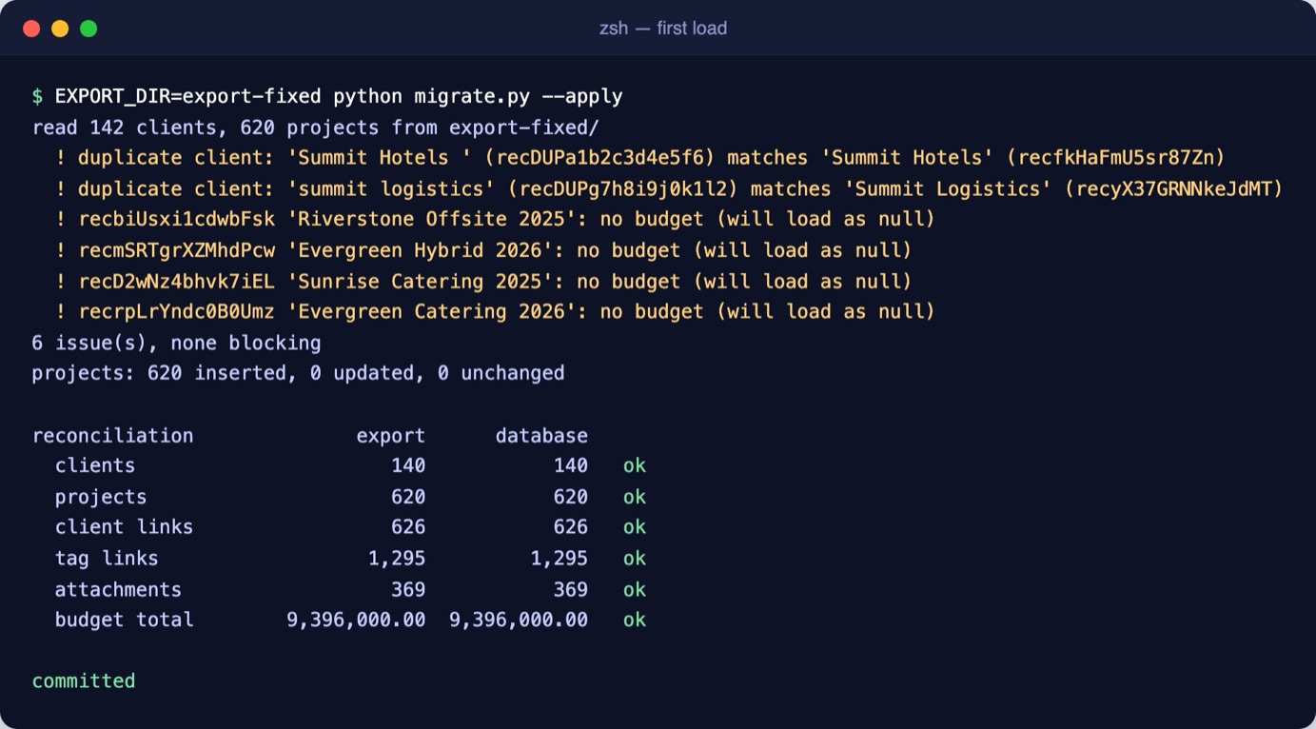The image size is (1316, 729).
Task: Click the 'read 142 clients, 620 projects' line
Action: (x=316, y=128)
